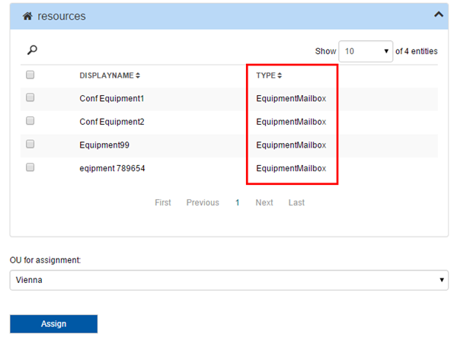Viewport: 457px width, 337px height.
Task: Toggle the select-all header checkbox
Action: click(30, 75)
